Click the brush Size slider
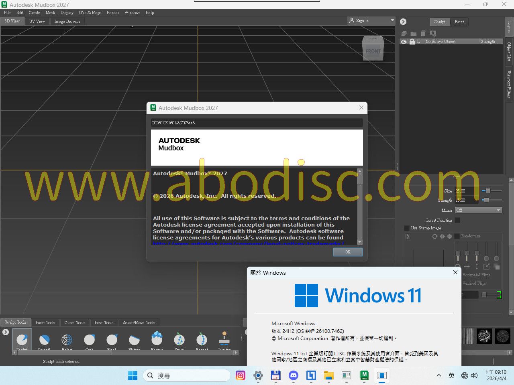 pos(492,191)
